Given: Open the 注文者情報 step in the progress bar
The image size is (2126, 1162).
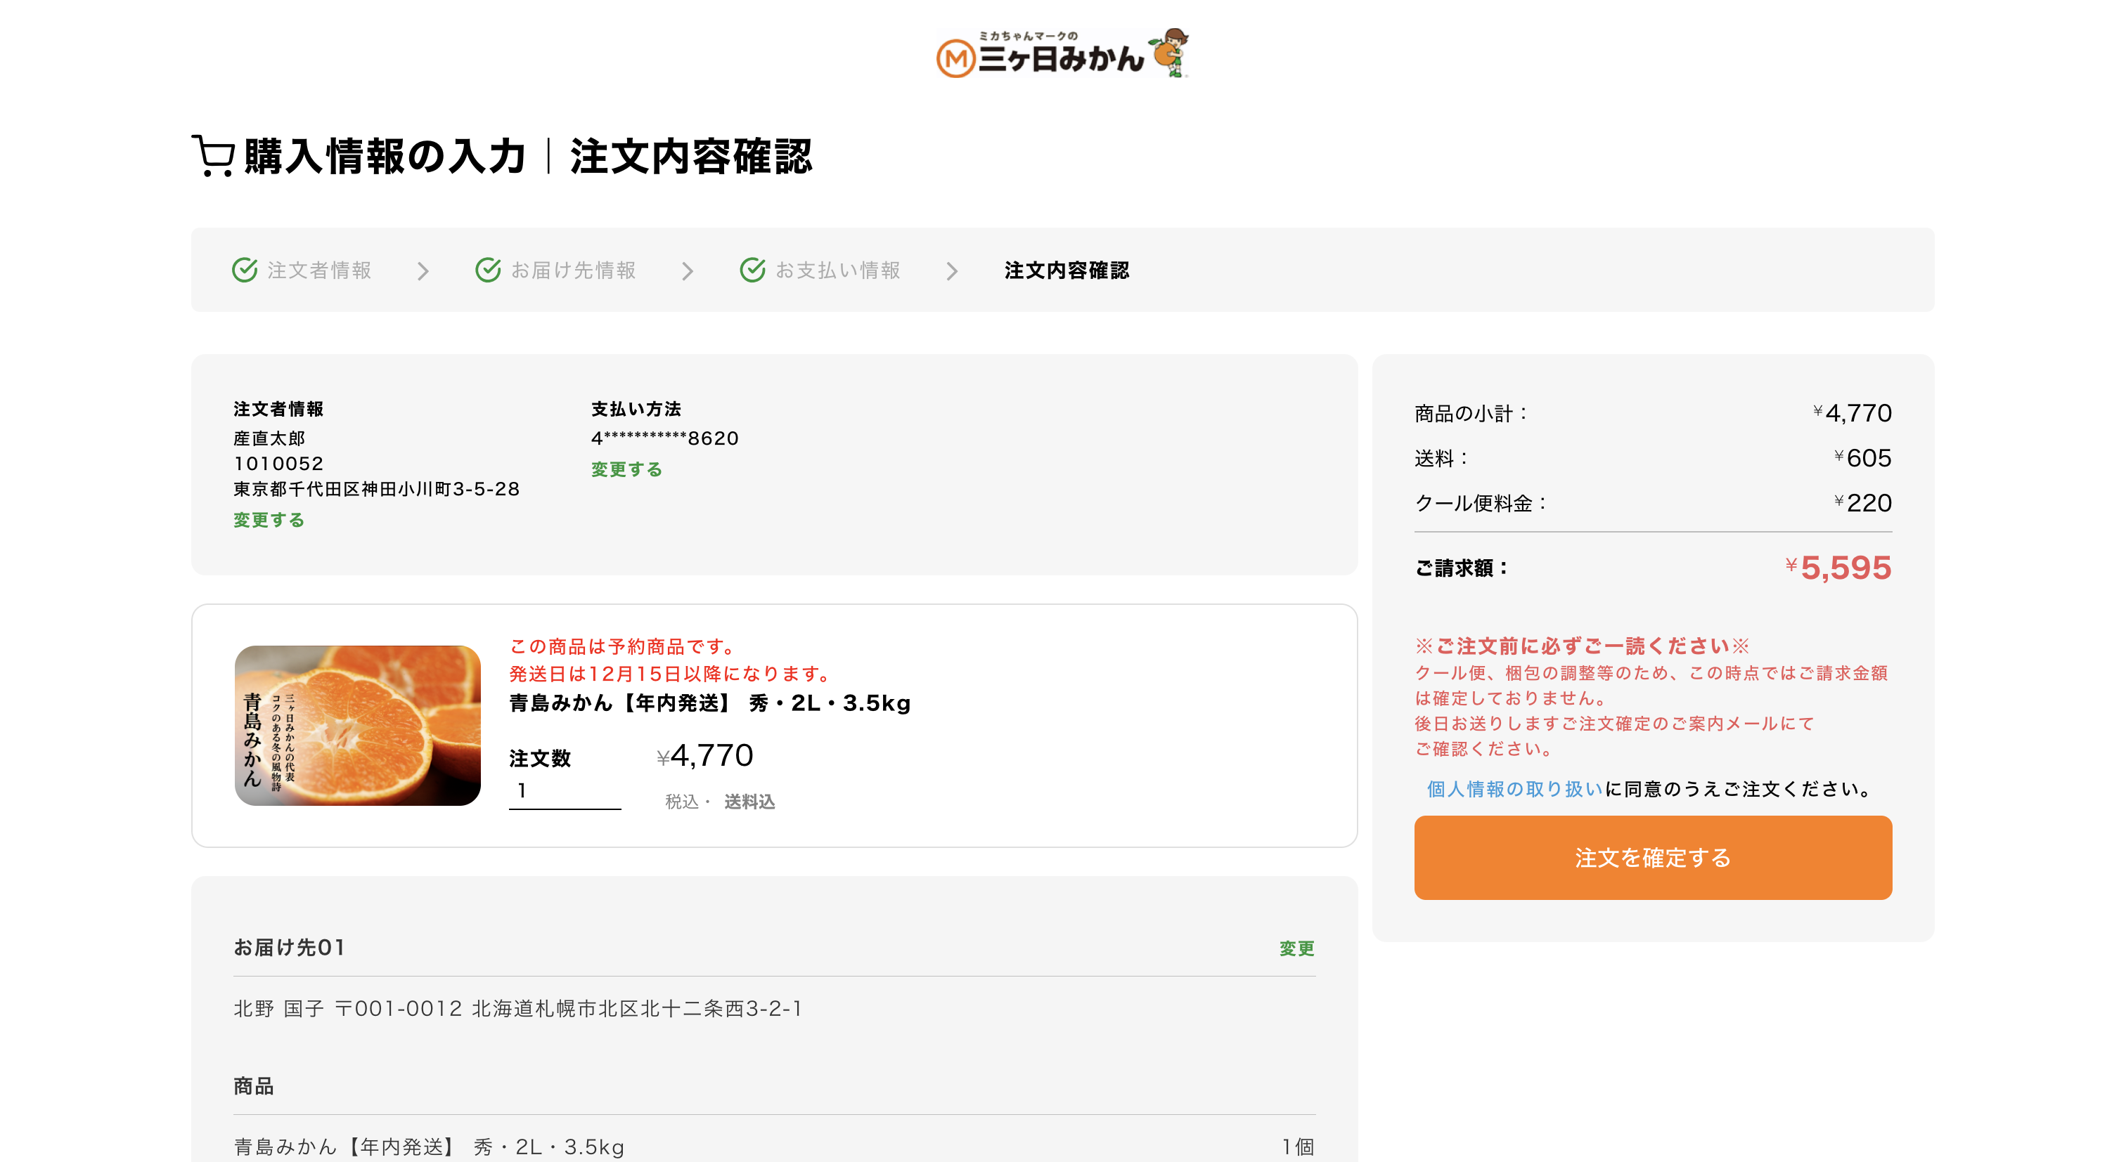Looking at the screenshot, I should [x=318, y=270].
